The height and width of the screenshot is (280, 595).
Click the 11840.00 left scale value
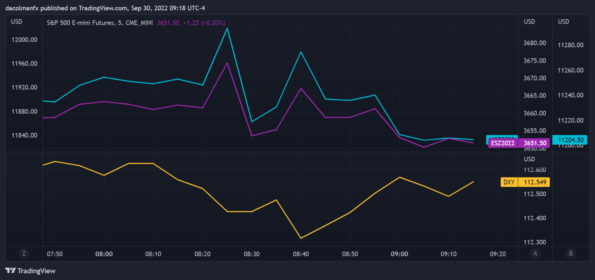tap(25, 135)
